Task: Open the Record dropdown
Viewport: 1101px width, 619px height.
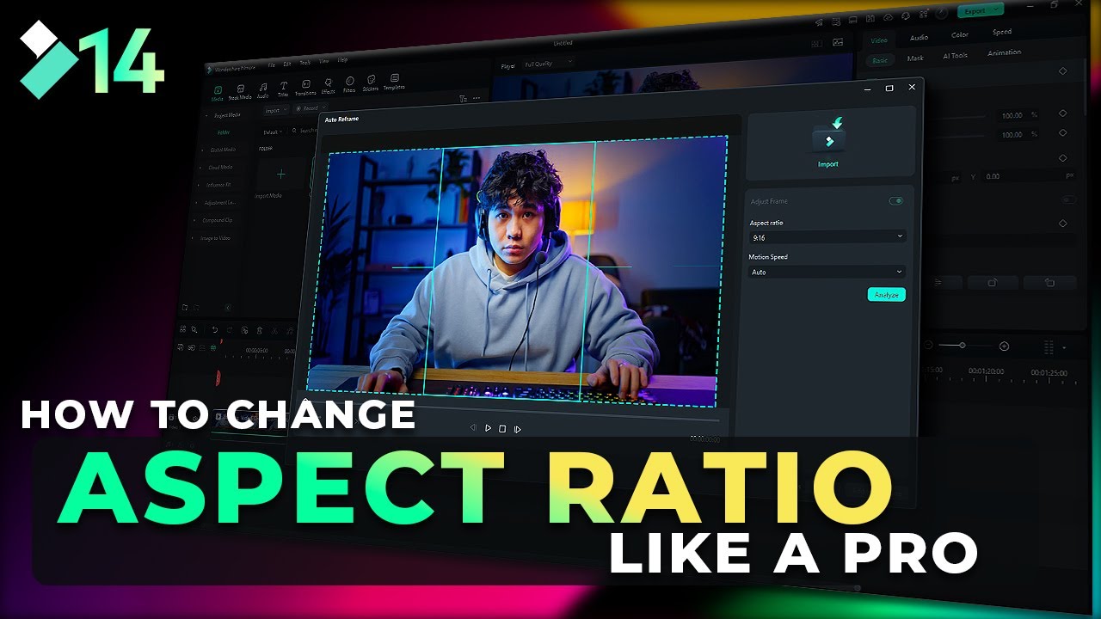Action: (x=311, y=108)
